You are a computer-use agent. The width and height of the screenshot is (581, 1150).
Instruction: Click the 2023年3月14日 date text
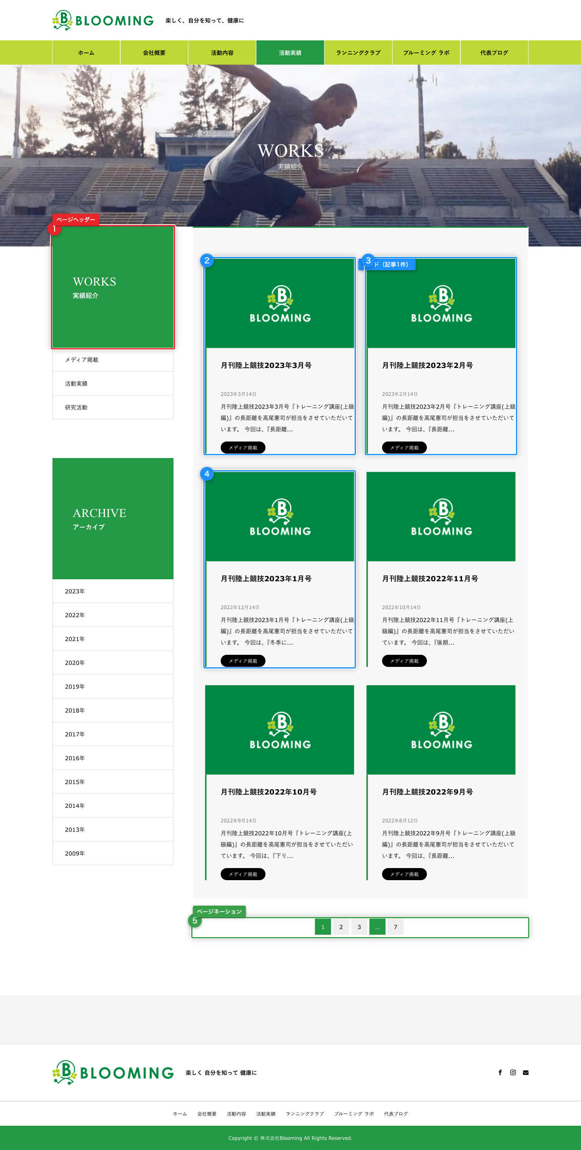pyautogui.click(x=238, y=394)
